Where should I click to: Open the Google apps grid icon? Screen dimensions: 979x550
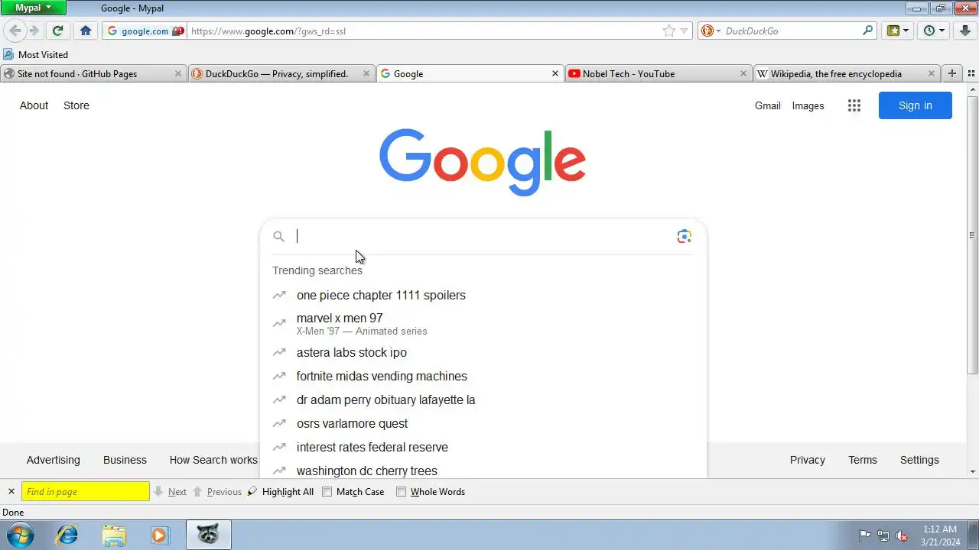[x=854, y=105]
